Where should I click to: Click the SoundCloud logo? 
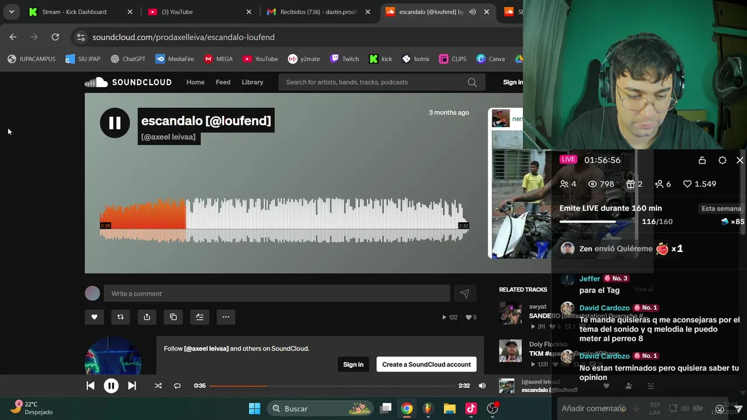point(128,82)
